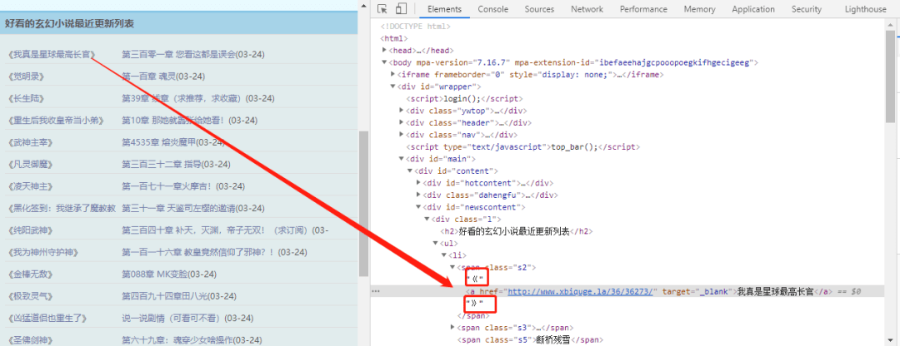Expand the span class="s3" node
This screenshot has width=900, height=346.
(452, 328)
